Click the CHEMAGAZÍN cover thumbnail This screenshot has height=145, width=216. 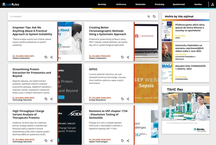pyautogui.click(x=167, y=73)
